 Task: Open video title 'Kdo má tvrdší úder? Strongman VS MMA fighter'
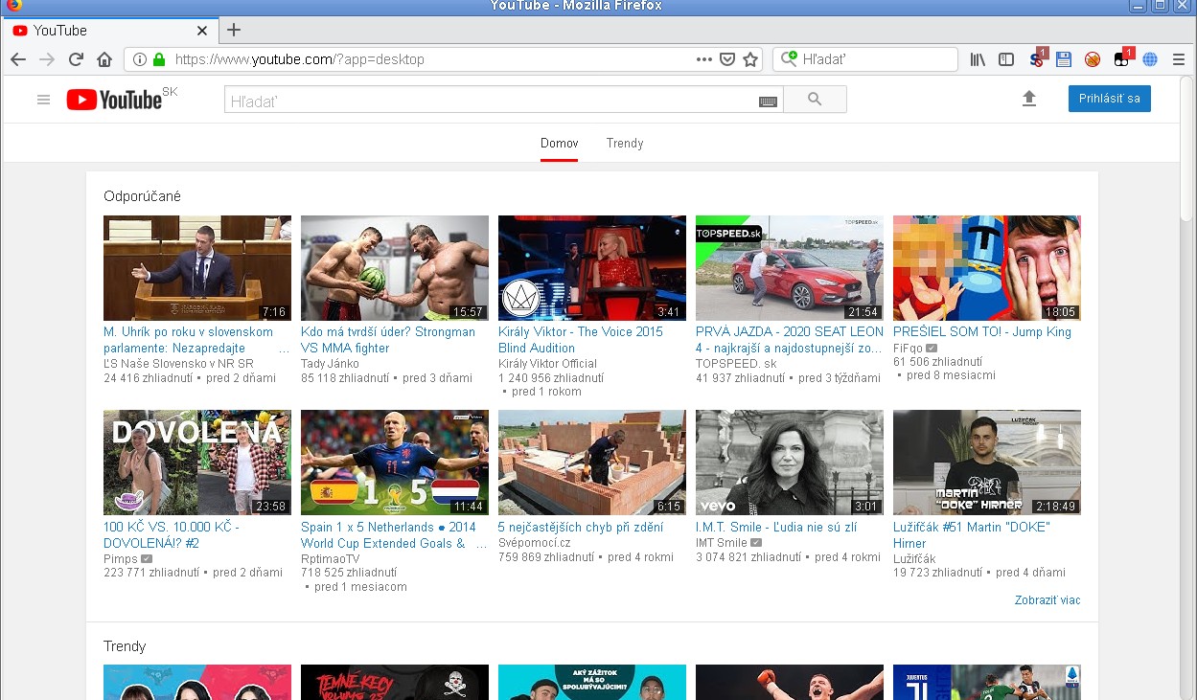click(388, 340)
